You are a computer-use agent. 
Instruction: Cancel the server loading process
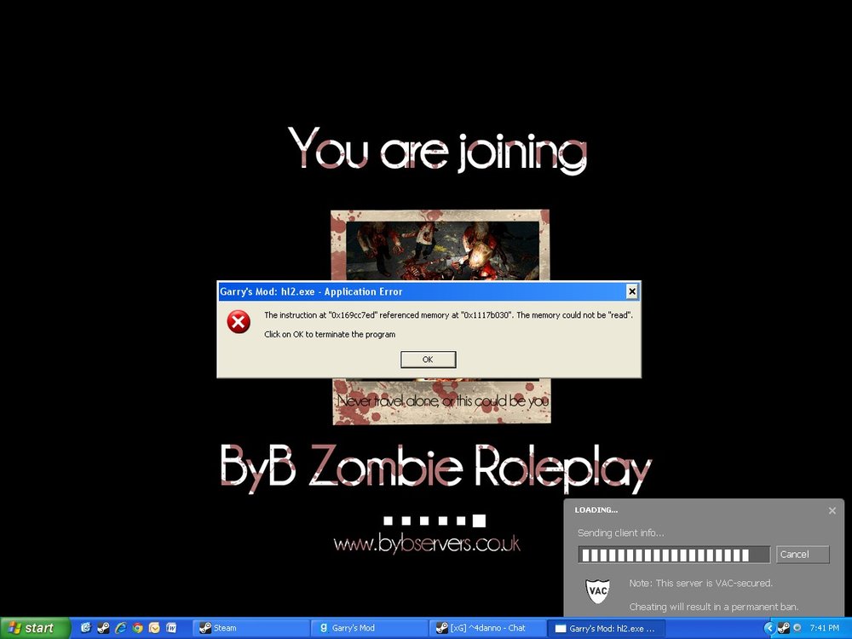[802, 555]
